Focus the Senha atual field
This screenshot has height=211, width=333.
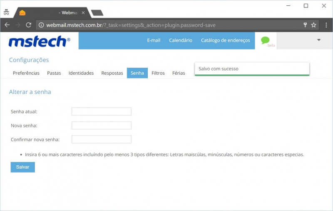(x=102, y=111)
